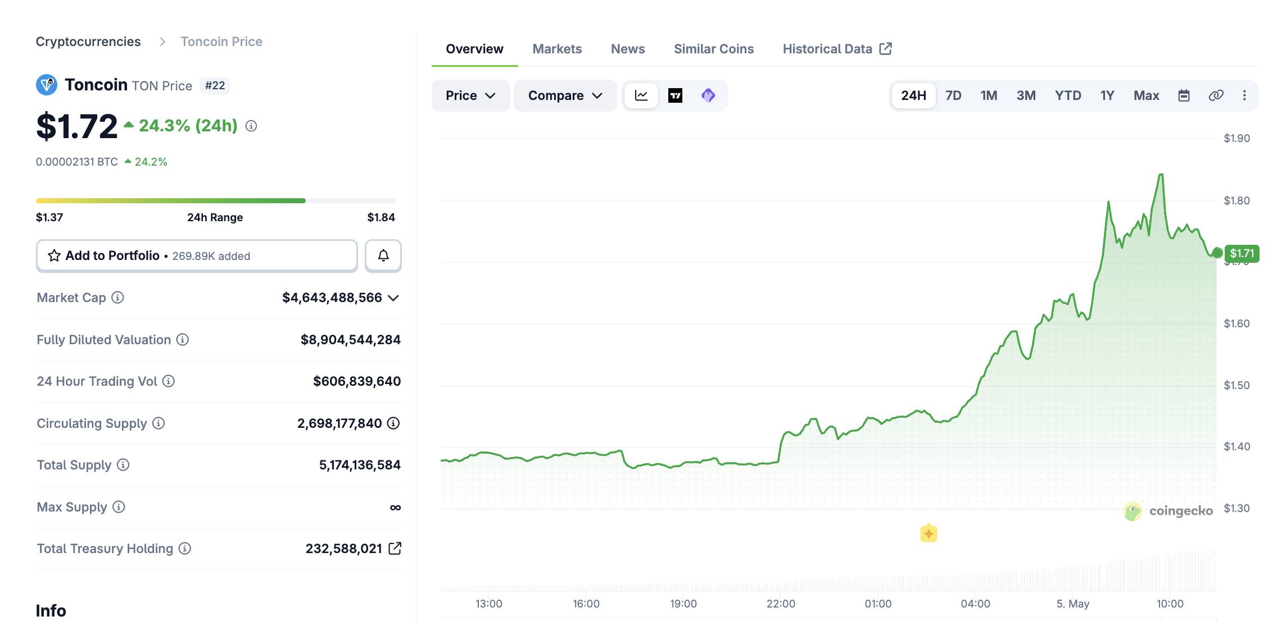The image size is (1268, 621).
Task: Click info icon beside 2,698,177,840 value
Action: click(393, 423)
